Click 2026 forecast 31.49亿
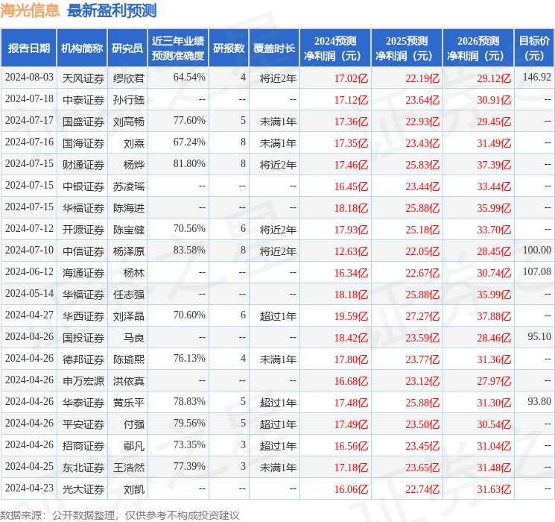555x522 pixels. 494,143
